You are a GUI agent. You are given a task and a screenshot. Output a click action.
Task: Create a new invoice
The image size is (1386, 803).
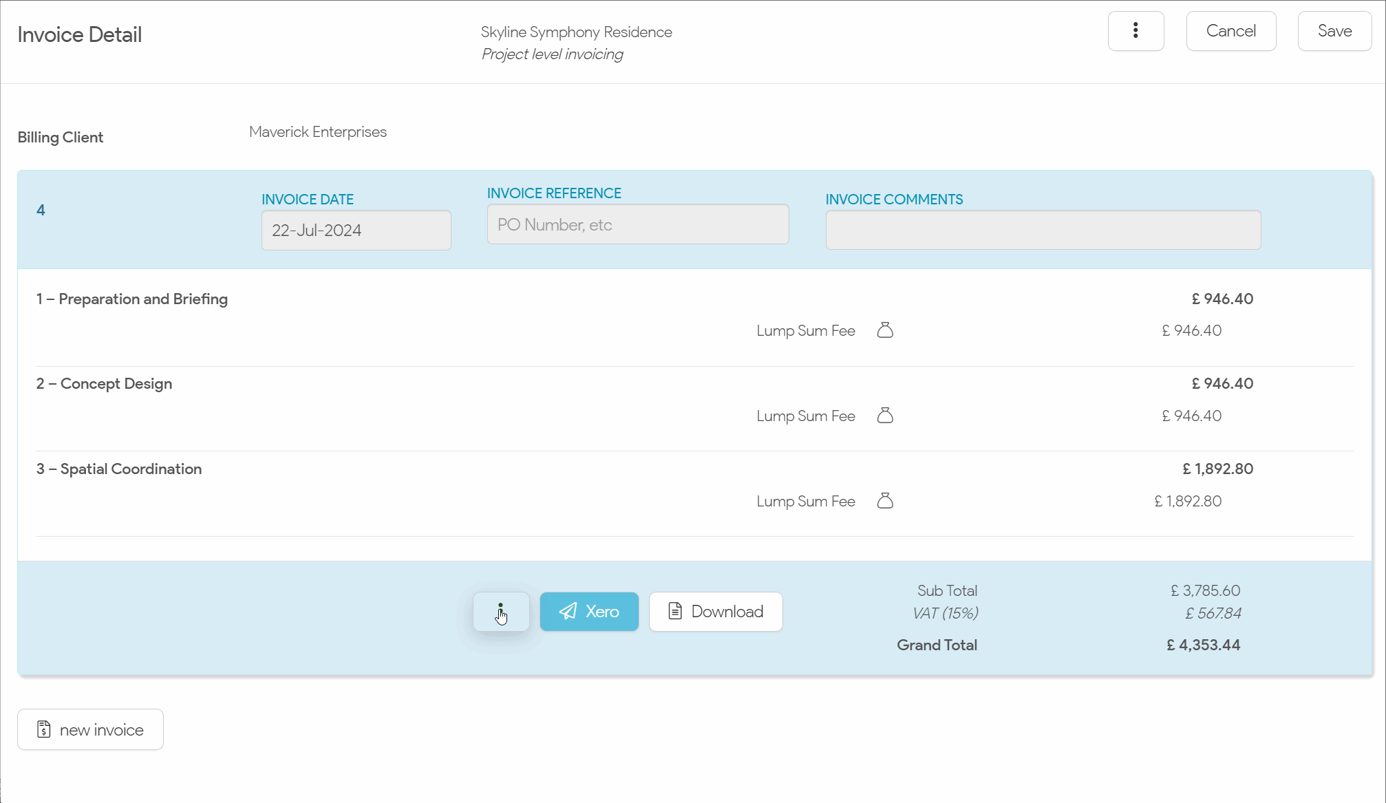(x=90, y=729)
